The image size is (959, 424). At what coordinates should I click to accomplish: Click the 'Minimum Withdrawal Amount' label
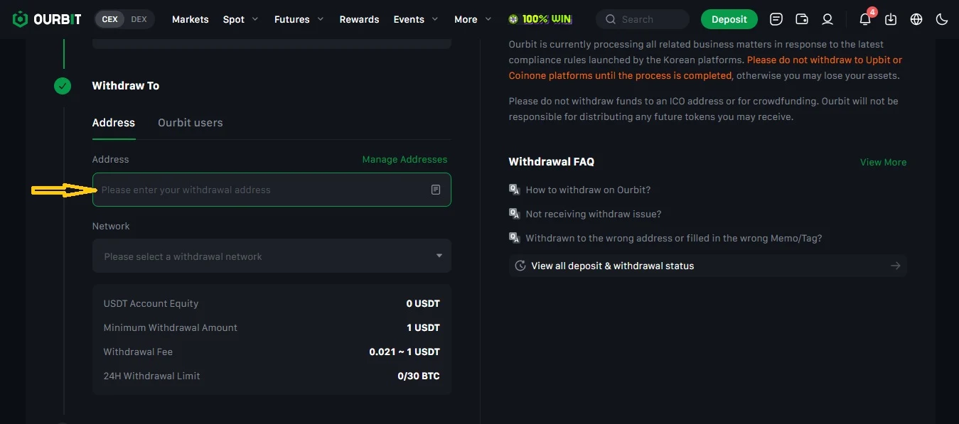tap(171, 327)
